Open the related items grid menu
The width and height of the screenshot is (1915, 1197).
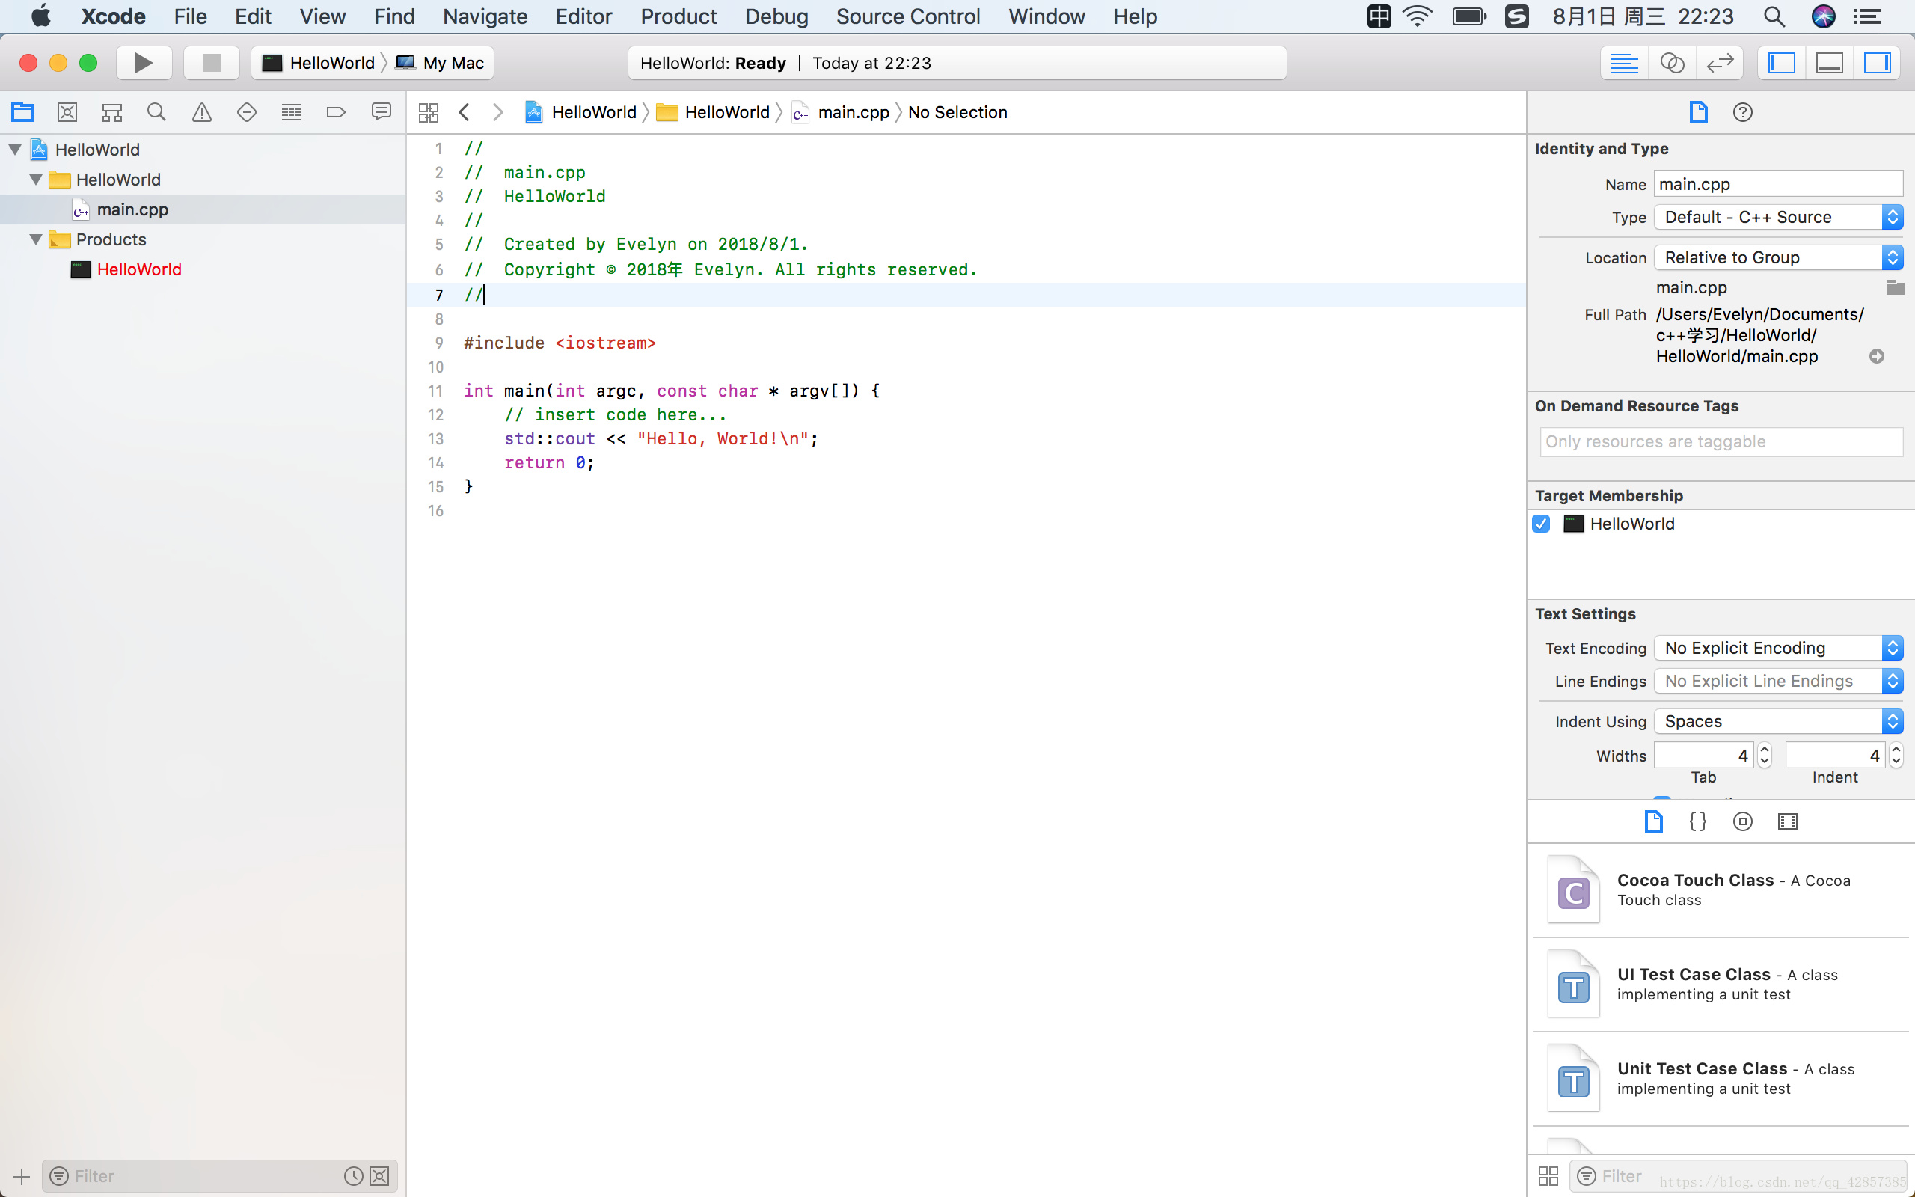[x=428, y=112]
